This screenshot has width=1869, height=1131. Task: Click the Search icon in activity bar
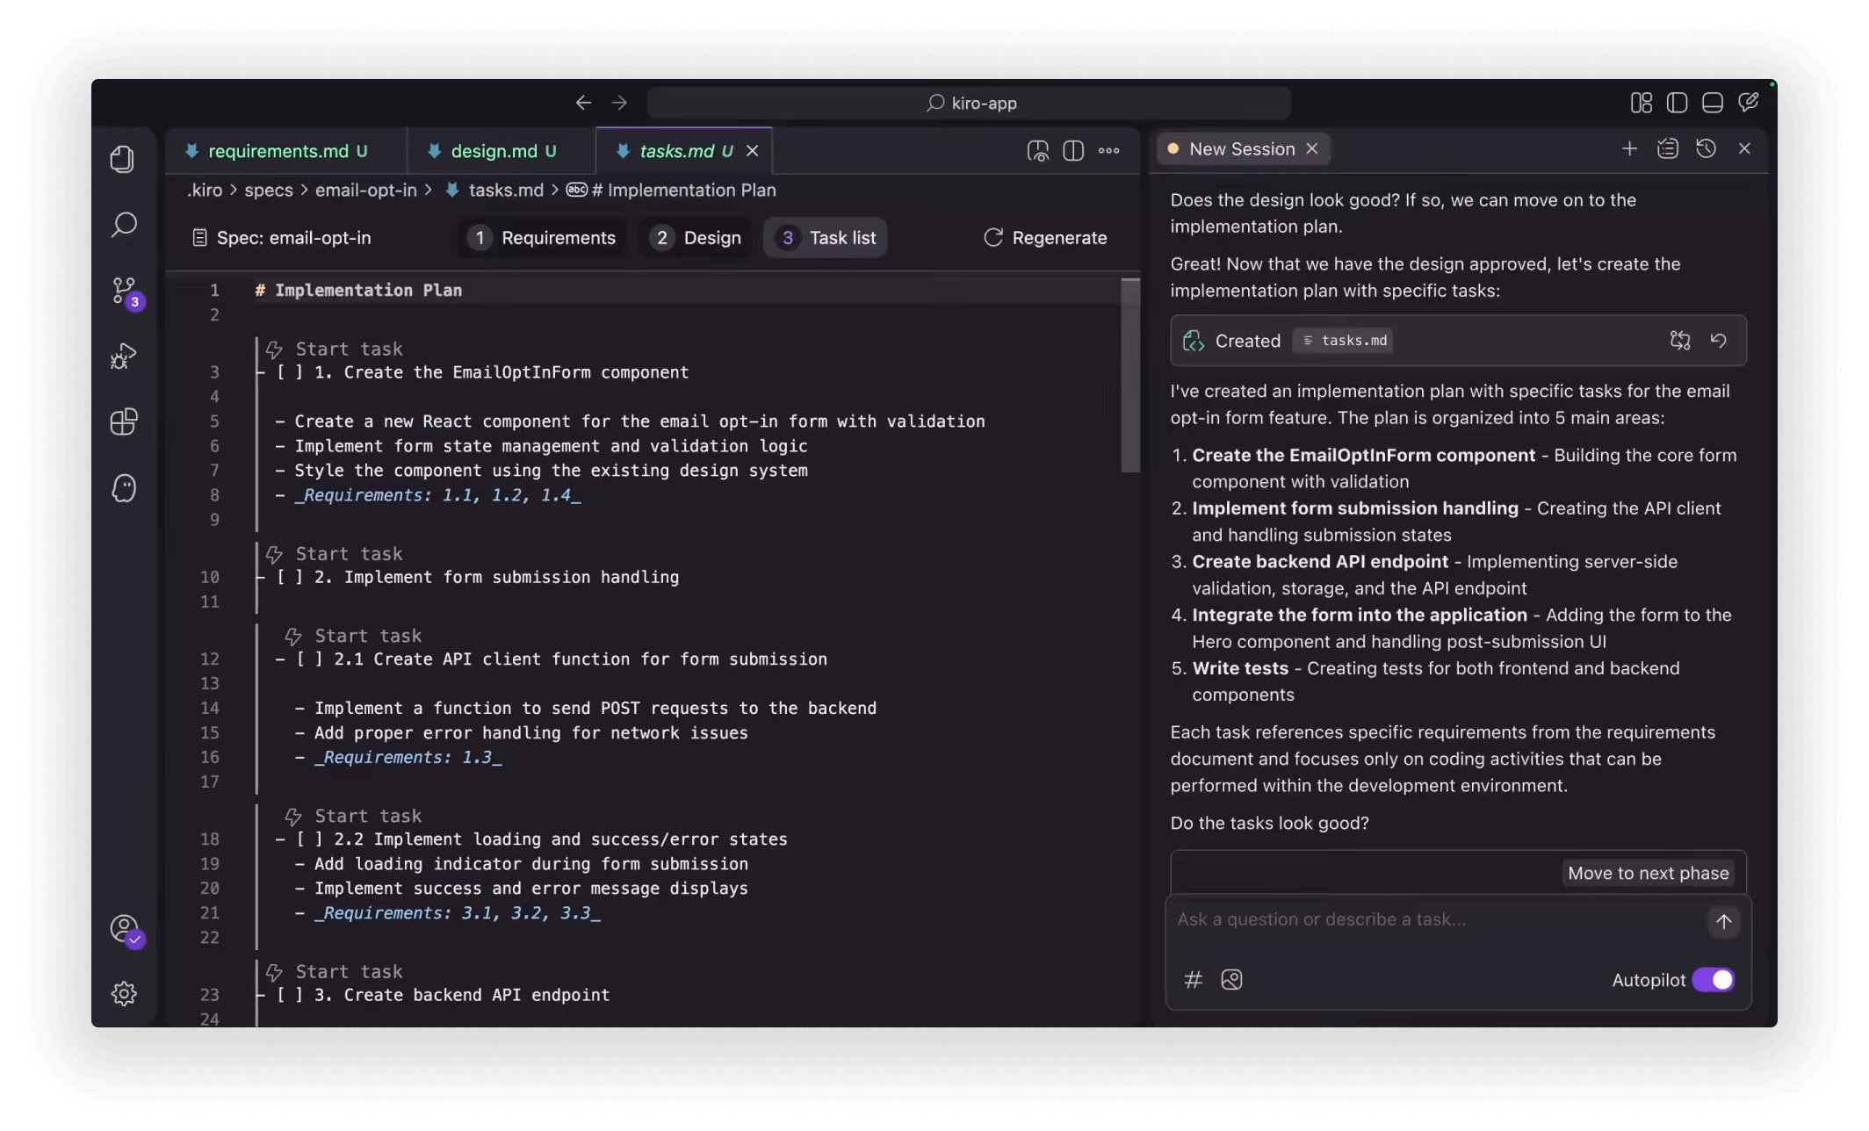tap(124, 225)
